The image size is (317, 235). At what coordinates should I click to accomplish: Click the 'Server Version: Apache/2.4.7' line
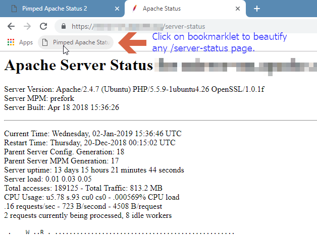point(134,89)
